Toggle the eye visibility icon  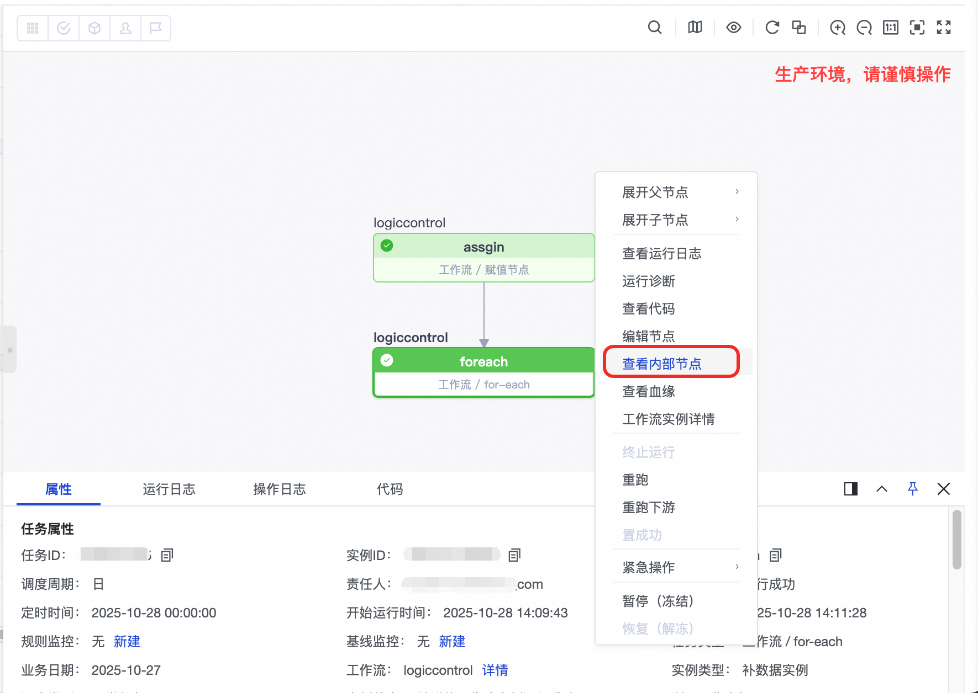click(x=734, y=27)
